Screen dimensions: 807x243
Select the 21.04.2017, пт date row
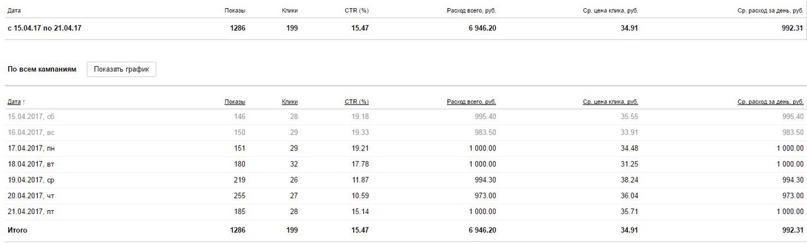405,211
